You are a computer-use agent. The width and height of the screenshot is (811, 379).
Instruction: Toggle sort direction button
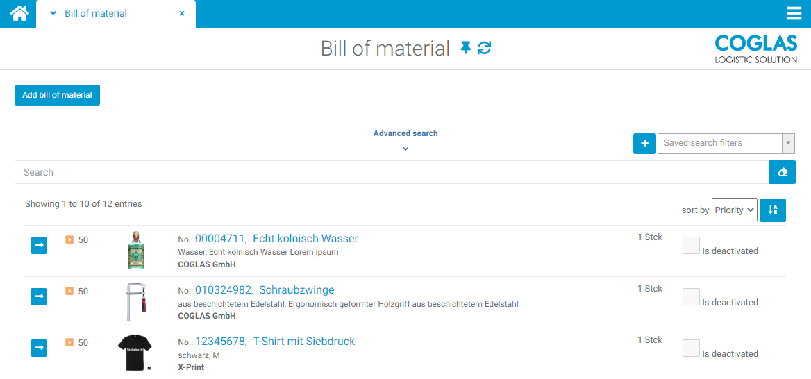click(x=773, y=210)
